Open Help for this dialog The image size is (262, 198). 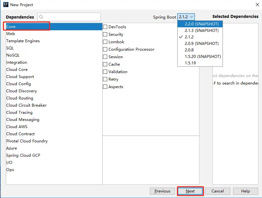tap(245, 191)
